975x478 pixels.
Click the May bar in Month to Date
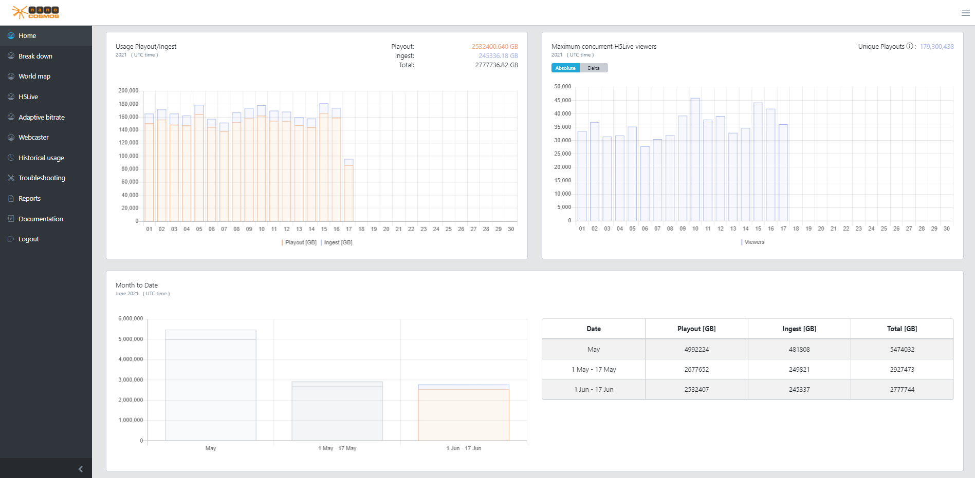[x=211, y=385]
